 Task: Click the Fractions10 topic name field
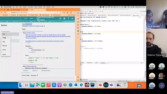point(29,24)
